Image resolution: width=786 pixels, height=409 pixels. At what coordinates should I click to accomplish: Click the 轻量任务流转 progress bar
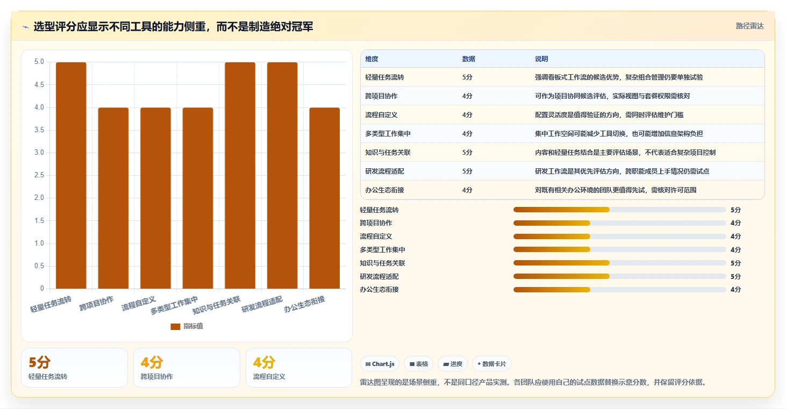(x=620, y=210)
